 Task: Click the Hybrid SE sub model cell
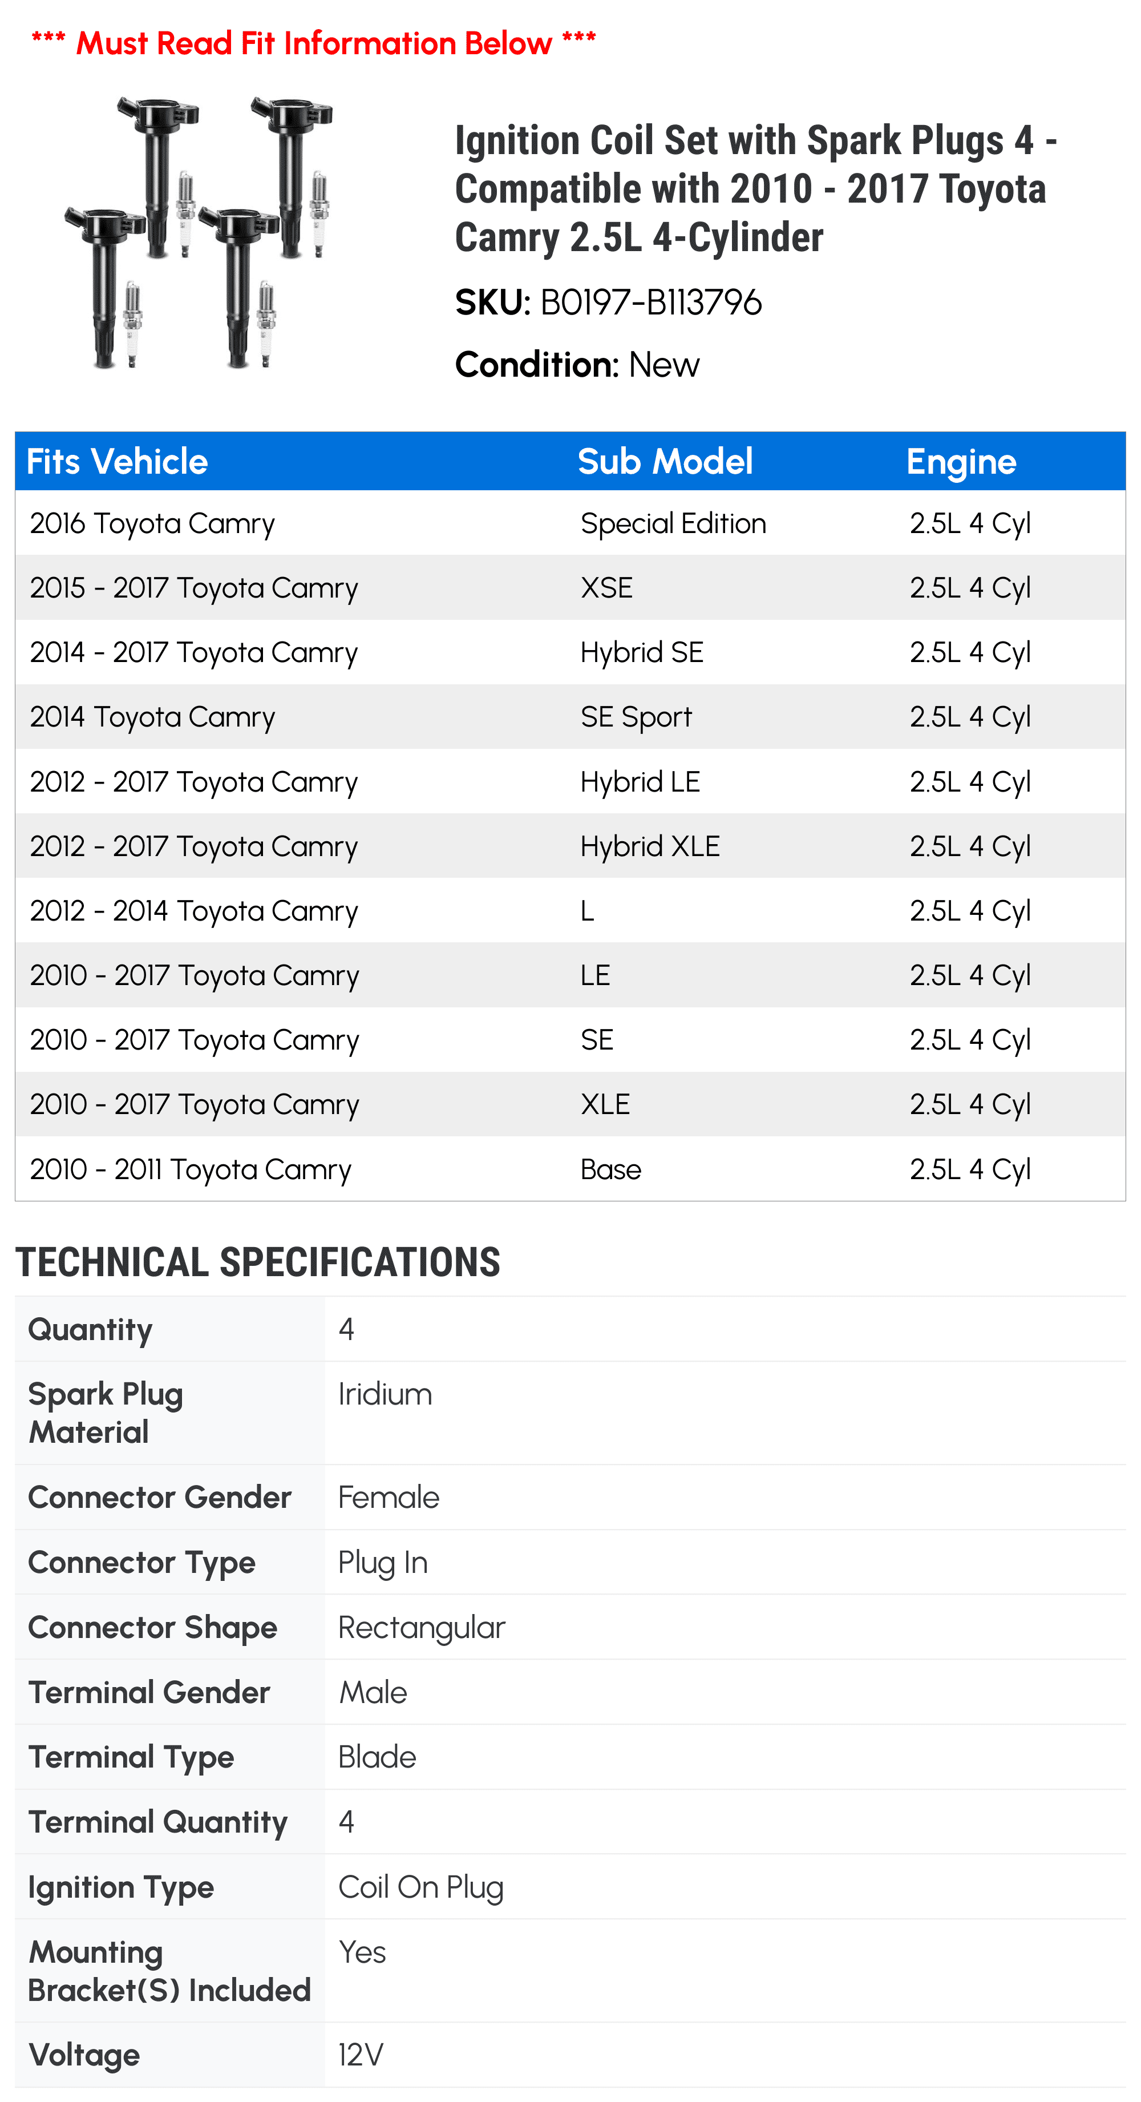642,653
